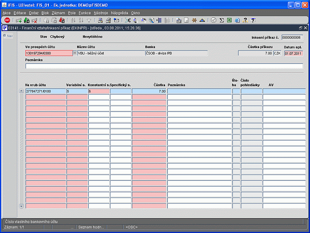Click the funnel filter icon
This screenshot has width=310, height=233.
89,21
